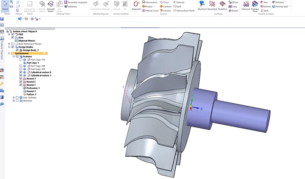This screenshot has width=305, height=179.
Task: Activate the Intersect tool
Action: click(x=246, y=6)
